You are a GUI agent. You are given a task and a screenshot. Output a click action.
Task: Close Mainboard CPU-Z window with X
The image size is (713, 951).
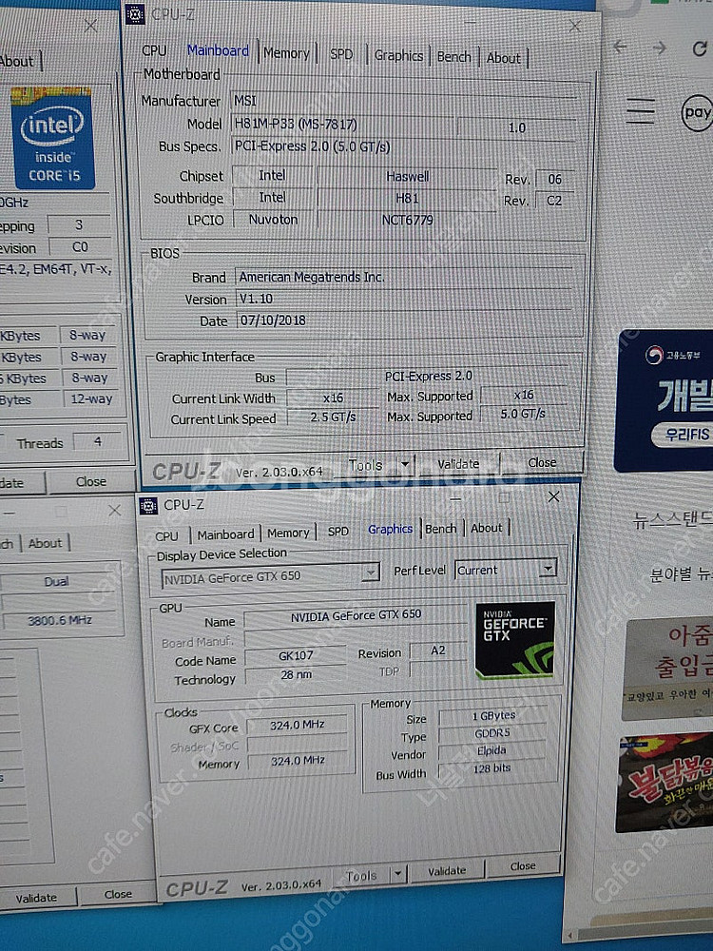coord(575,26)
